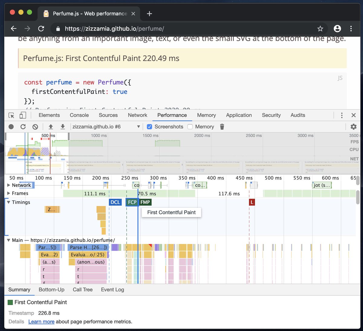Switch to the Call Tree tab
The width and height of the screenshot is (363, 331).
83,290
